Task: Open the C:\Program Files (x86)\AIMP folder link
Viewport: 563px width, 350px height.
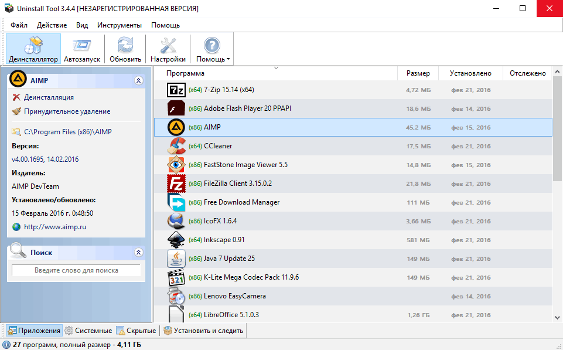Action: click(68, 132)
